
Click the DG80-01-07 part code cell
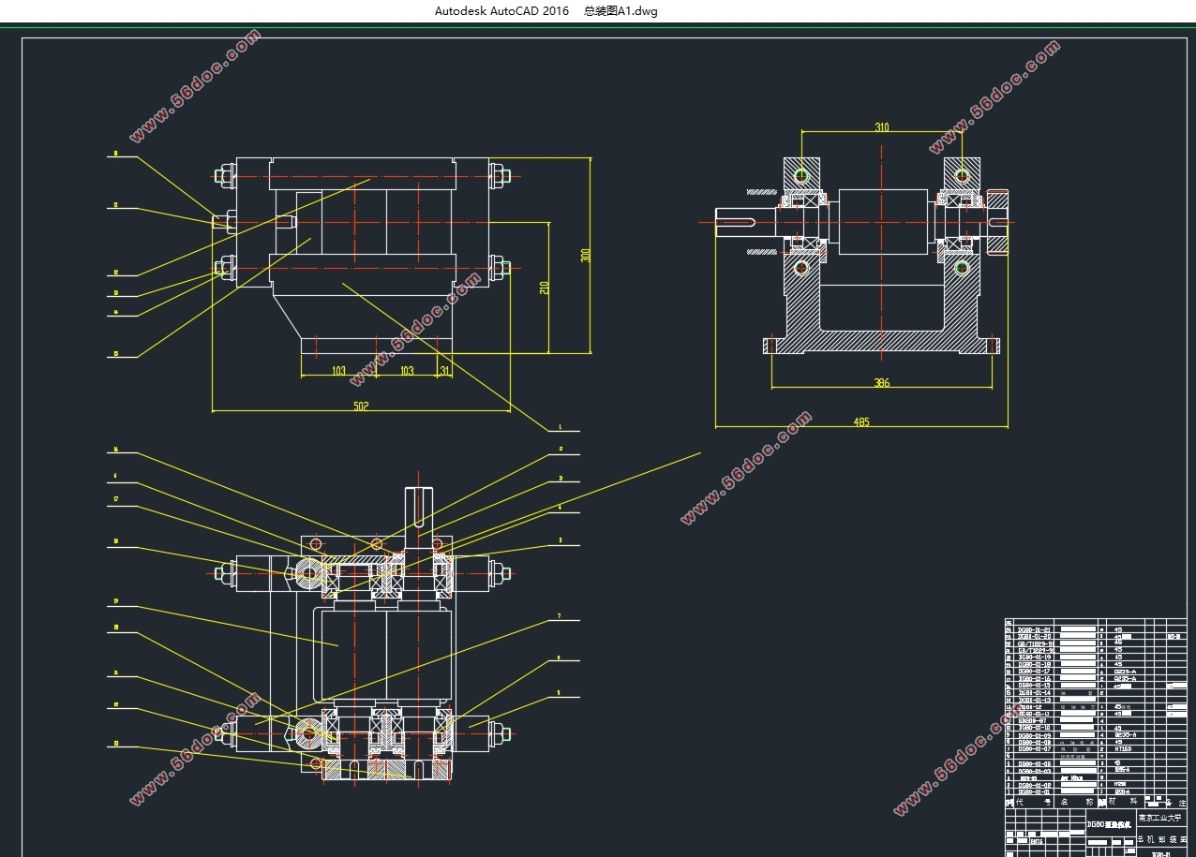click(x=1035, y=749)
